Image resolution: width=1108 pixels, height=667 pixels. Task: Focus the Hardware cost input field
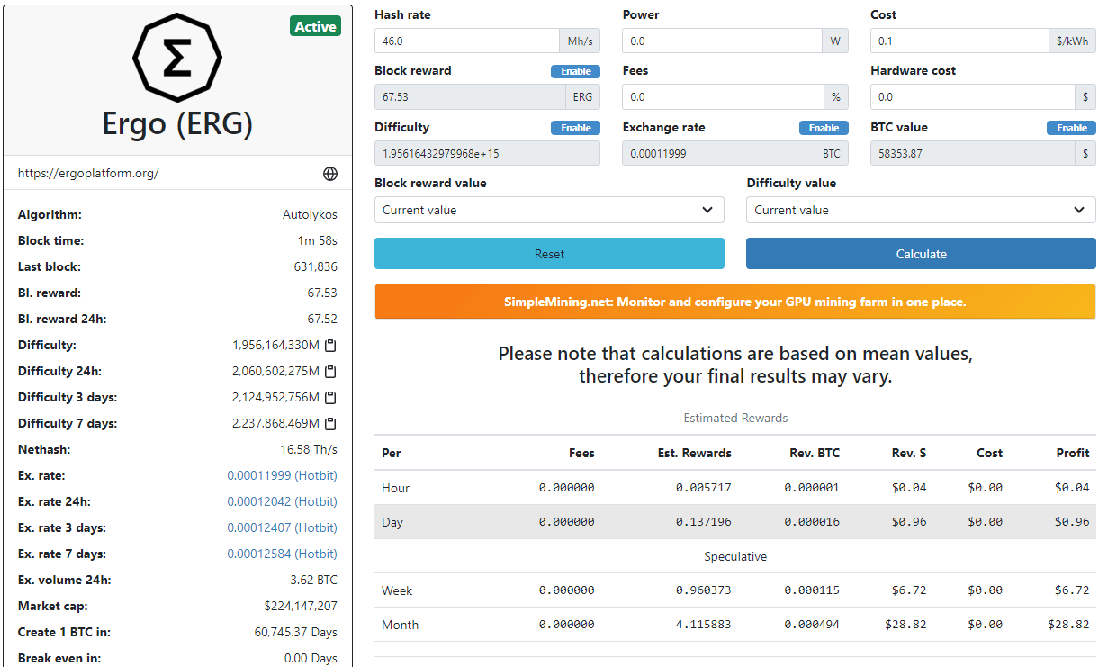point(972,96)
